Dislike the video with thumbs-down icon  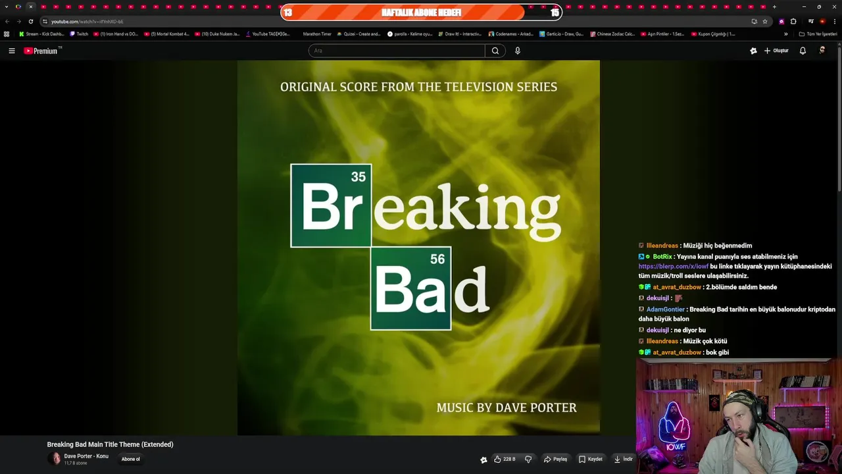[x=528, y=459]
